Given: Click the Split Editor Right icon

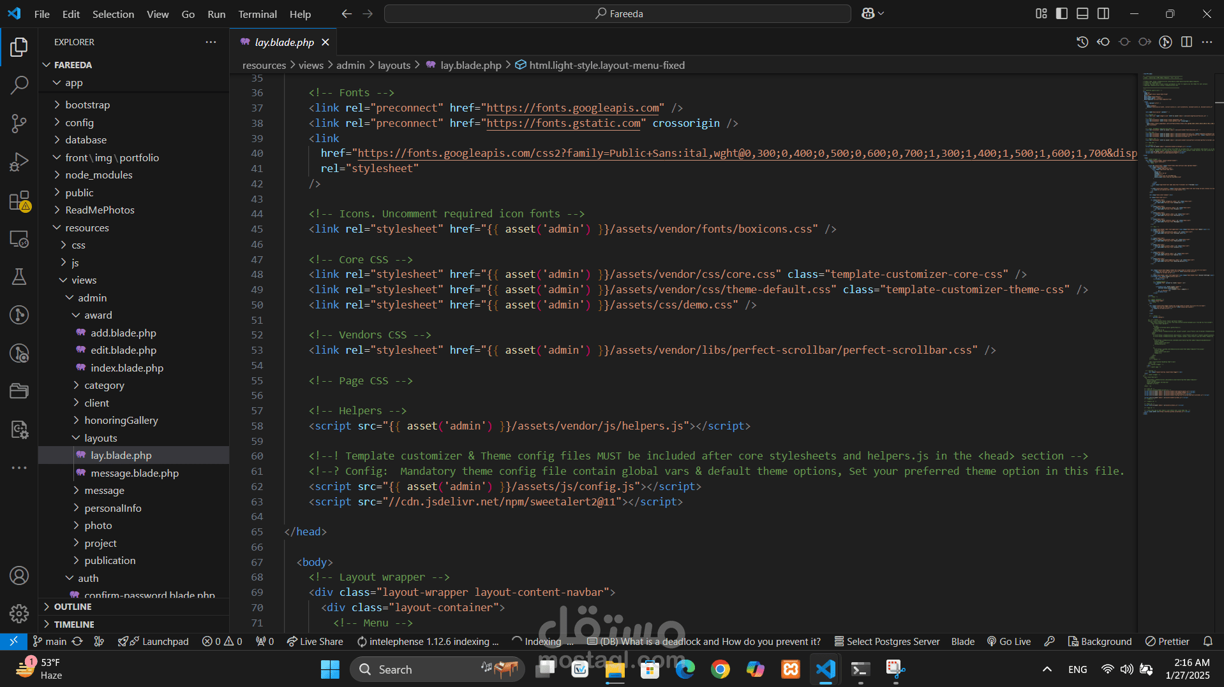Looking at the screenshot, I should (x=1186, y=42).
